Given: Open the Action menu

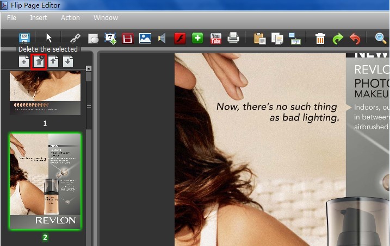Looking at the screenshot, I should click(x=70, y=18).
